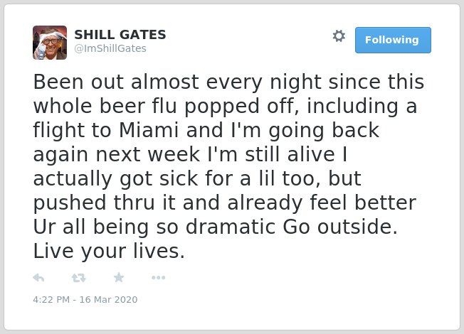This screenshot has height=334, width=464.
Task: Click the phrase "actually got sick"
Action: click(116, 179)
